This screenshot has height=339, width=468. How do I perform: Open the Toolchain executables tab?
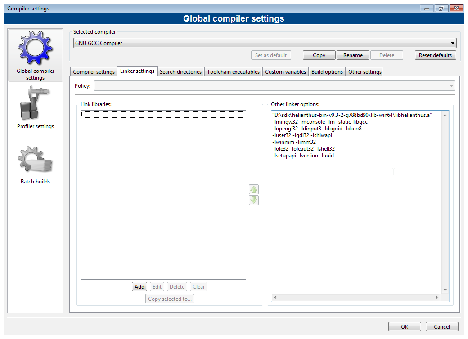click(x=233, y=72)
